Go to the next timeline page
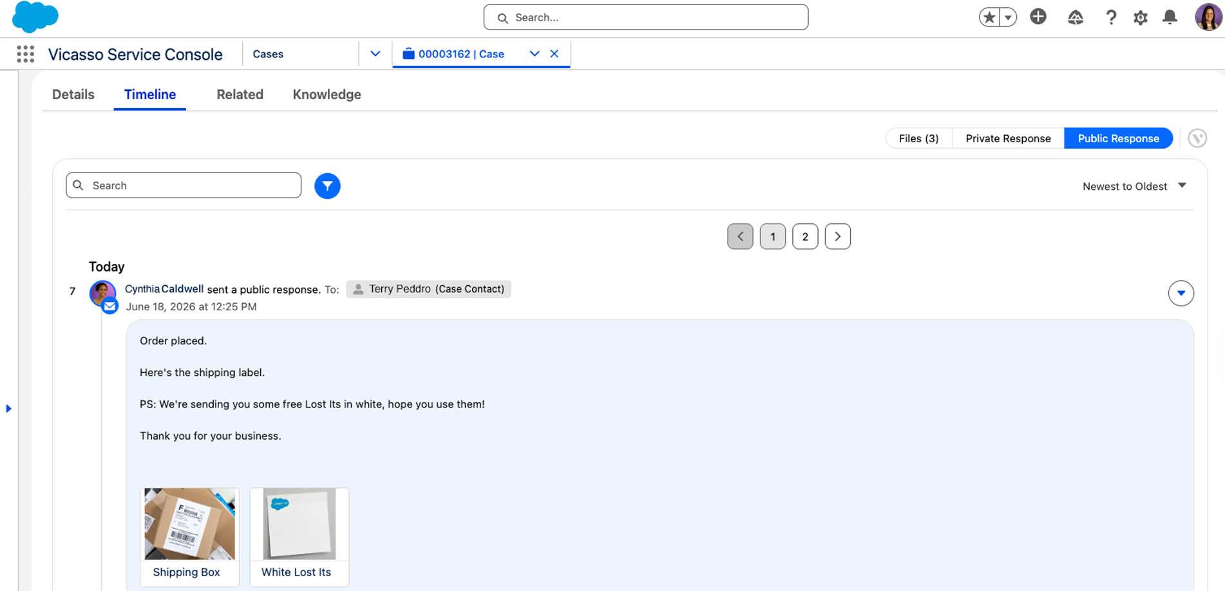 click(x=838, y=236)
